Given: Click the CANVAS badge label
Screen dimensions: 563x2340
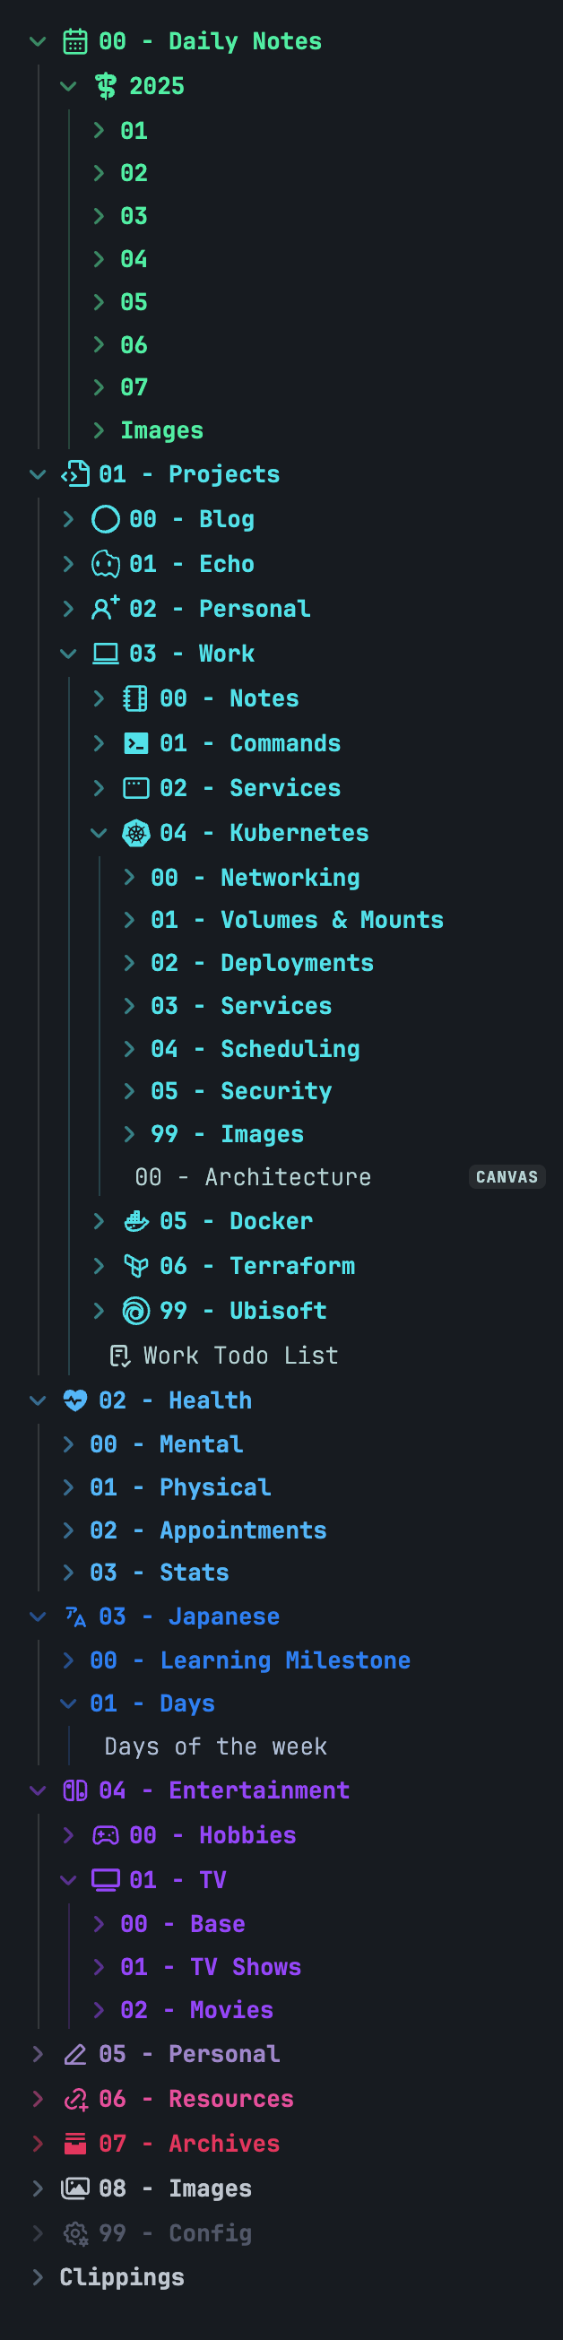Looking at the screenshot, I should 507,1176.
